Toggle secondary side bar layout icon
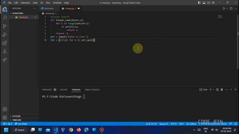 [208, 3]
